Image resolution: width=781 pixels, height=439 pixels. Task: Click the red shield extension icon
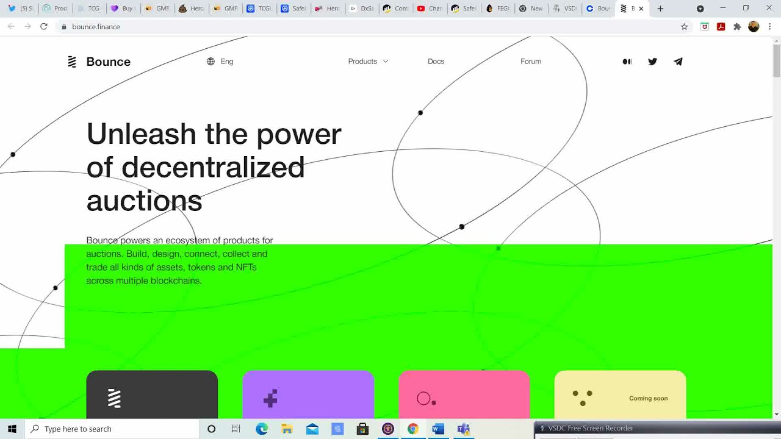[705, 27]
